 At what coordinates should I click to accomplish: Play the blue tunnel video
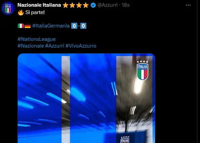pos(86,98)
